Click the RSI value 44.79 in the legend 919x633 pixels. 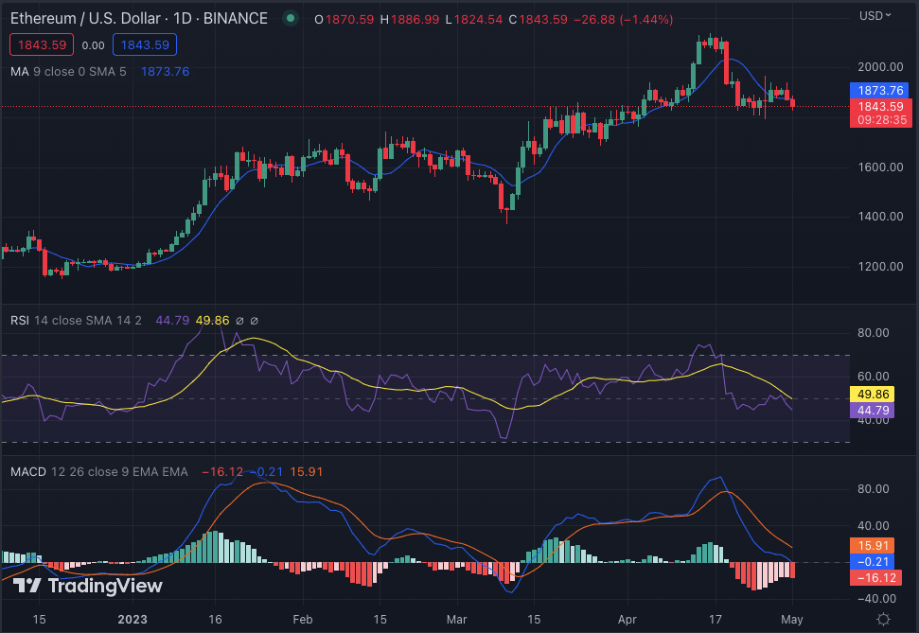[172, 321]
